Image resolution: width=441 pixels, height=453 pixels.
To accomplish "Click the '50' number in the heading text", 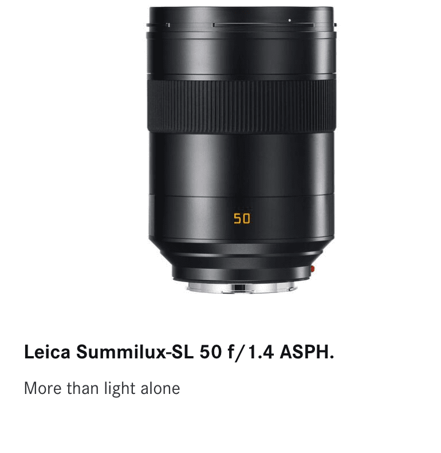I will pos(210,352).
